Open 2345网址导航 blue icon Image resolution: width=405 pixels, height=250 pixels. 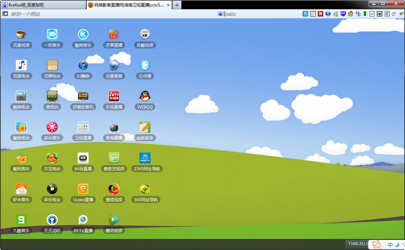pyautogui.click(x=145, y=158)
